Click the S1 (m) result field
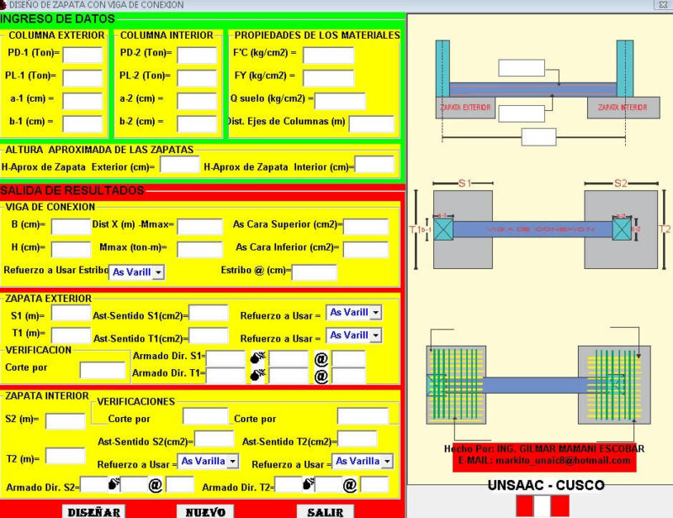This screenshot has height=518, width=673. point(72,313)
